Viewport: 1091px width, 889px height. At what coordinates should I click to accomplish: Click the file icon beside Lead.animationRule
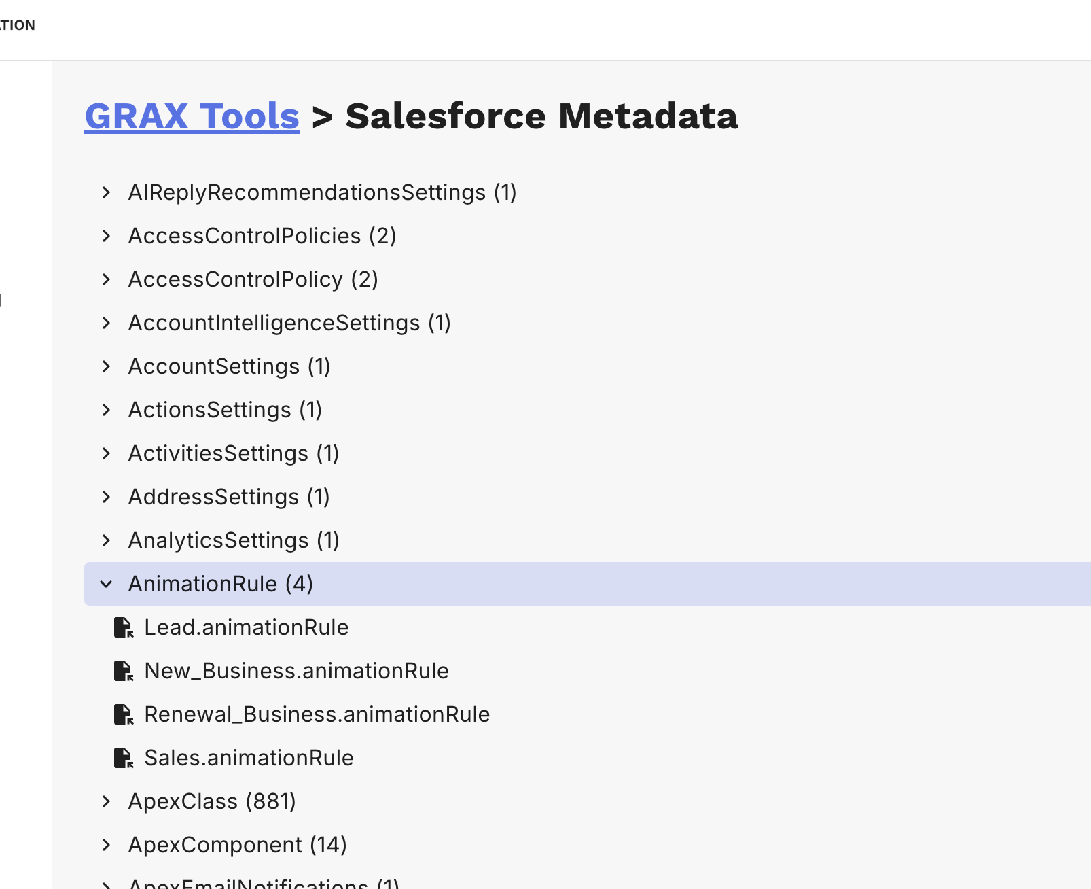[x=123, y=627]
